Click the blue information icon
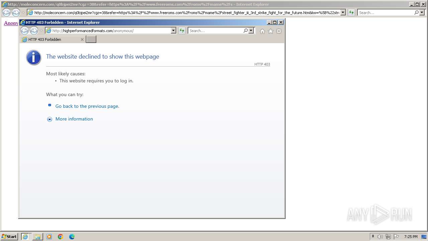 pos(34,58)
